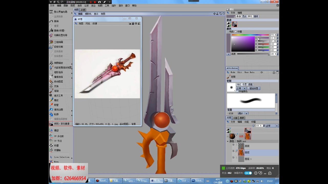Click the orange sword layer thumbnail
Viewport: 328px width, 184px height.
(241, 153)
